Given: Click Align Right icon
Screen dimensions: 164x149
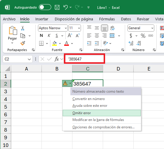Looking at the screenshot, I should [105, 36].
